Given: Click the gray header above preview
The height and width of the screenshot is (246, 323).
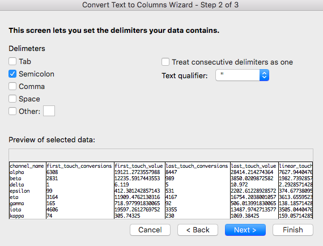Looking at the screenshot, I should [x=161, y=155].
